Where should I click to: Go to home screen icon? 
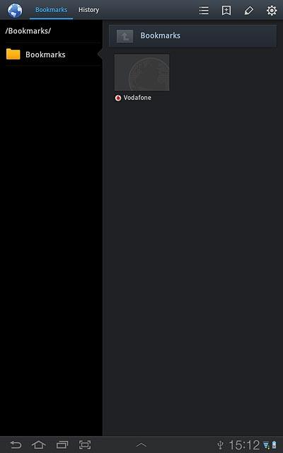tap(39, 445)
